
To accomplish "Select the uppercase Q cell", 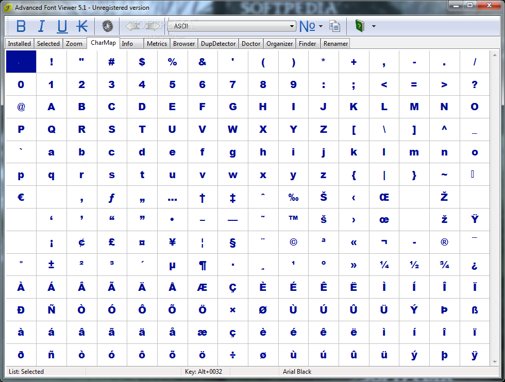I will pyautogui.click(x=51, y=129).
